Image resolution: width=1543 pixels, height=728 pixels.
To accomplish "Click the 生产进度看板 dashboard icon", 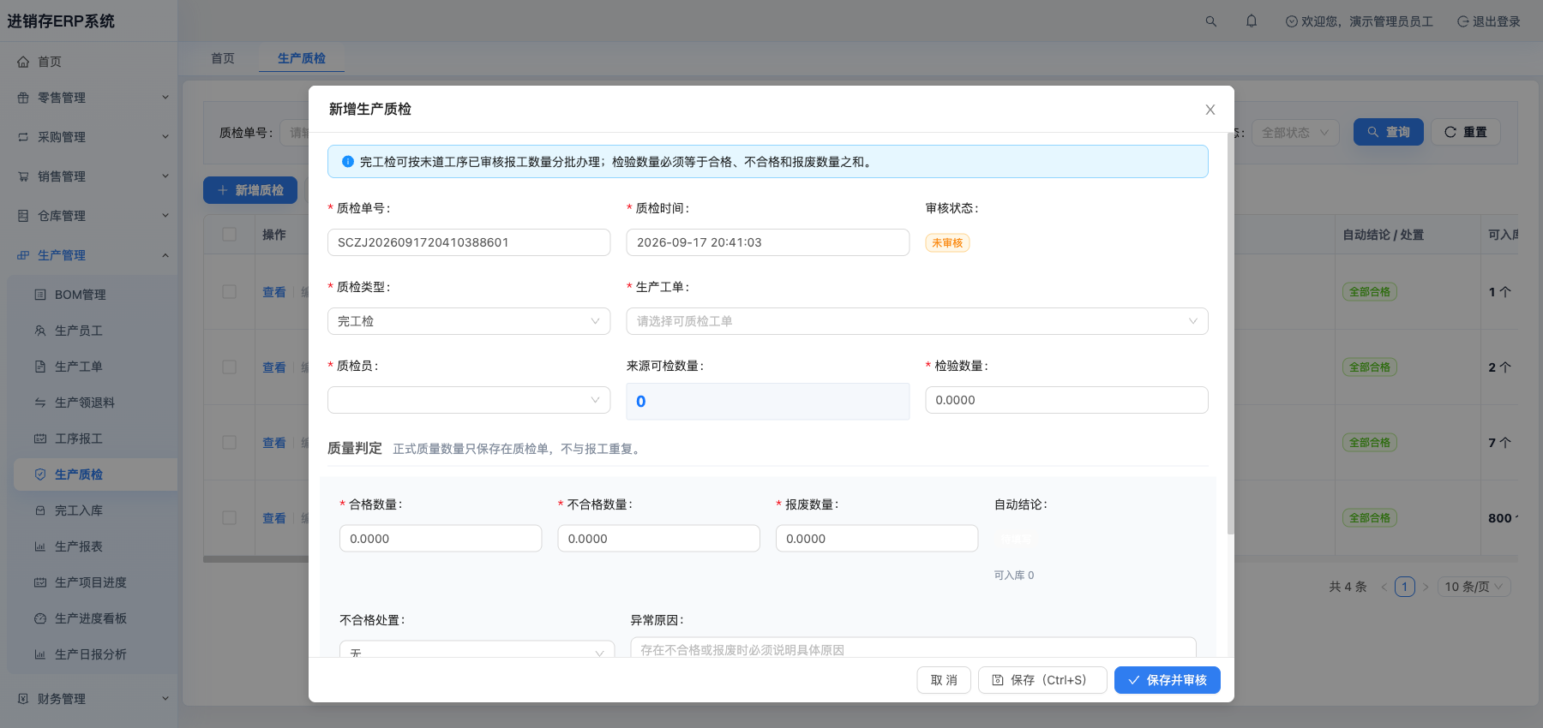I will [40, 618].
